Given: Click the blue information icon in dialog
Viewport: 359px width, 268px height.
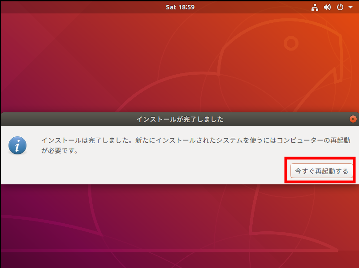Looking at the screenshot, I should point(17,145).
